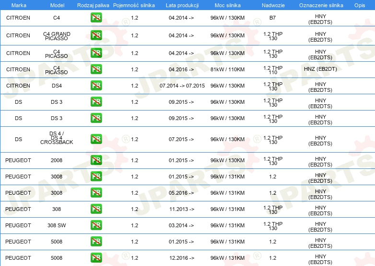Click fuel icon in Peugeot 3008 01.2015 row
This screenshot has width=375, height=266.
tap(96, 177)
